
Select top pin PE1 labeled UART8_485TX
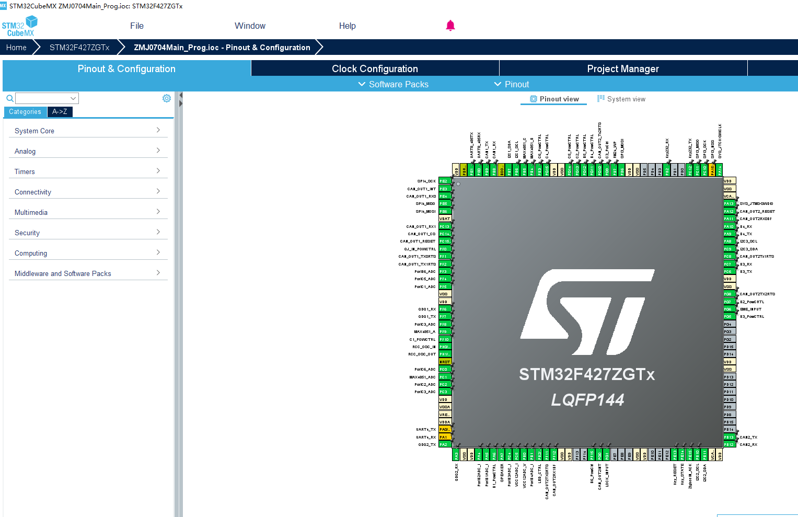472,170
